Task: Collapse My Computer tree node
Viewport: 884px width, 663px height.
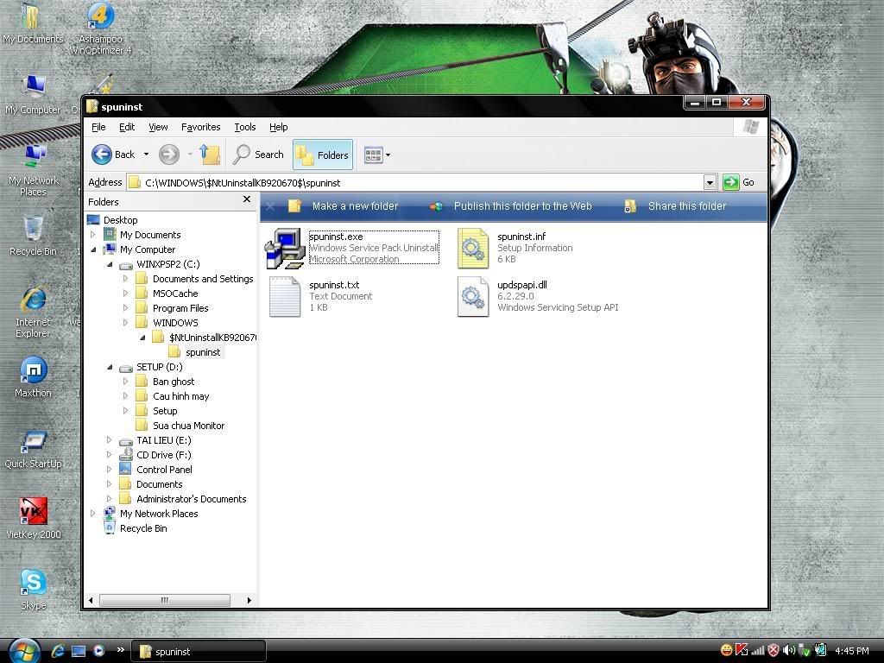Action: click(x=93, y=249)
